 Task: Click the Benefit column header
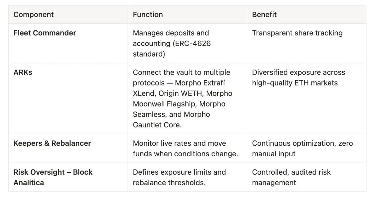point(264,15)
